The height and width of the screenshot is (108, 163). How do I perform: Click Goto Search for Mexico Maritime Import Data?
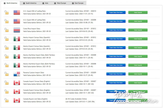pyautogui.click(x=138, y=56)
